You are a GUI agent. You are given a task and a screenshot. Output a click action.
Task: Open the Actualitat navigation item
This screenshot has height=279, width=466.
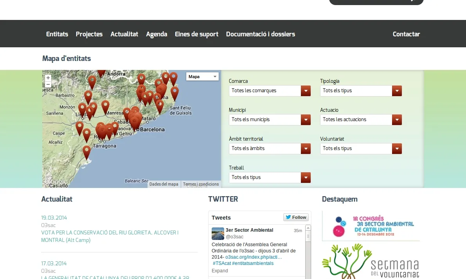(x=124, y=34)
